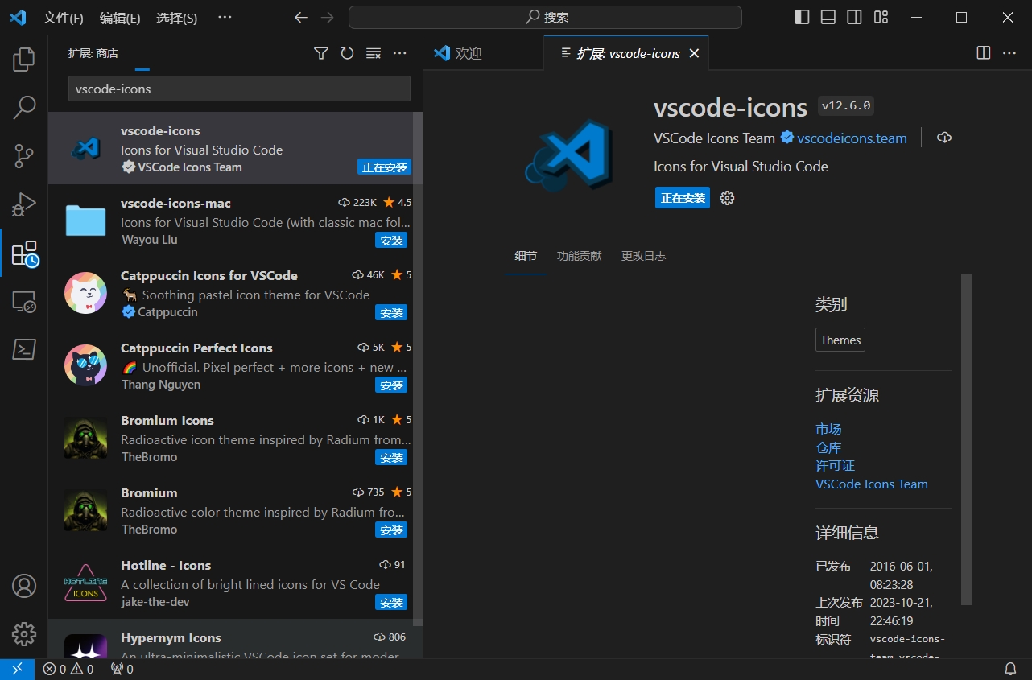The width and height of the screenshot is (1032, 680).
Task: Open the 编辑(E) menu
Action: click(x=120, y=18)
